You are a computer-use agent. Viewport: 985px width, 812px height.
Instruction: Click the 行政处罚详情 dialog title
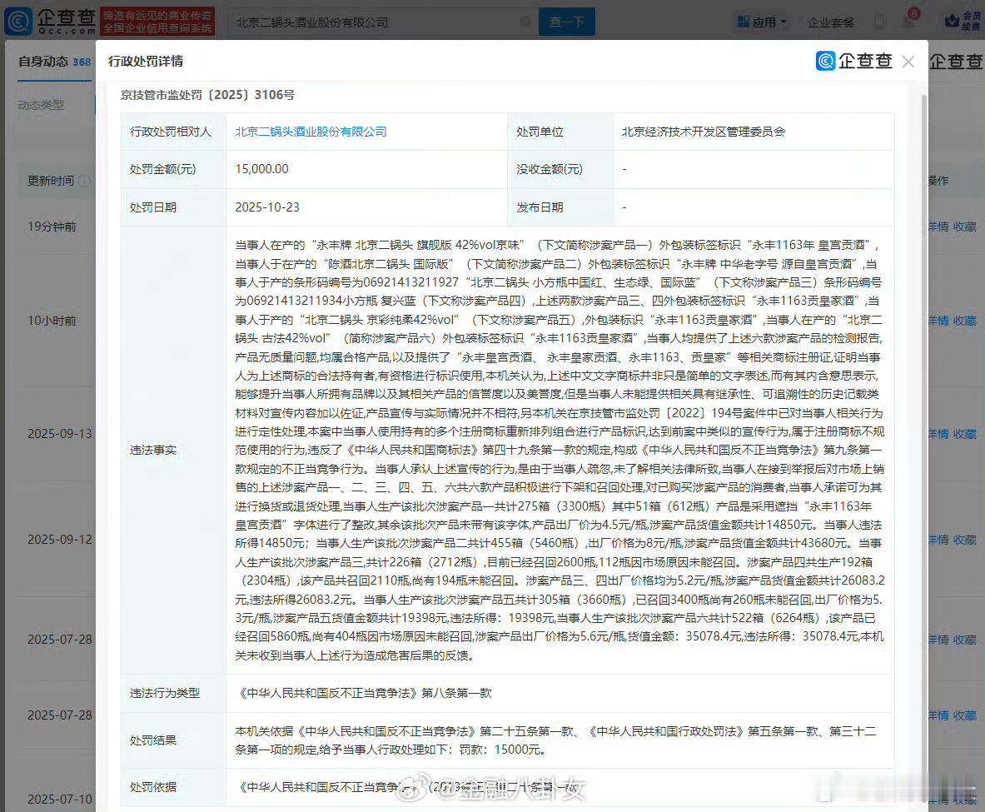(x=146, y=61)
